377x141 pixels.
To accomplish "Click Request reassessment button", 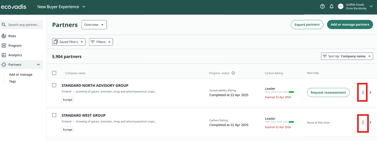I will pyautogui.click(x=328, y=92).
